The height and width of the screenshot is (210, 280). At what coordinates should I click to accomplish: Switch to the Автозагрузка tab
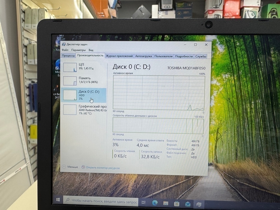point(144,56)
